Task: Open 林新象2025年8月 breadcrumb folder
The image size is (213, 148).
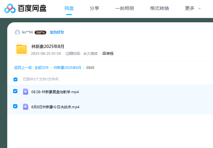Action: (x=67, y=68)
